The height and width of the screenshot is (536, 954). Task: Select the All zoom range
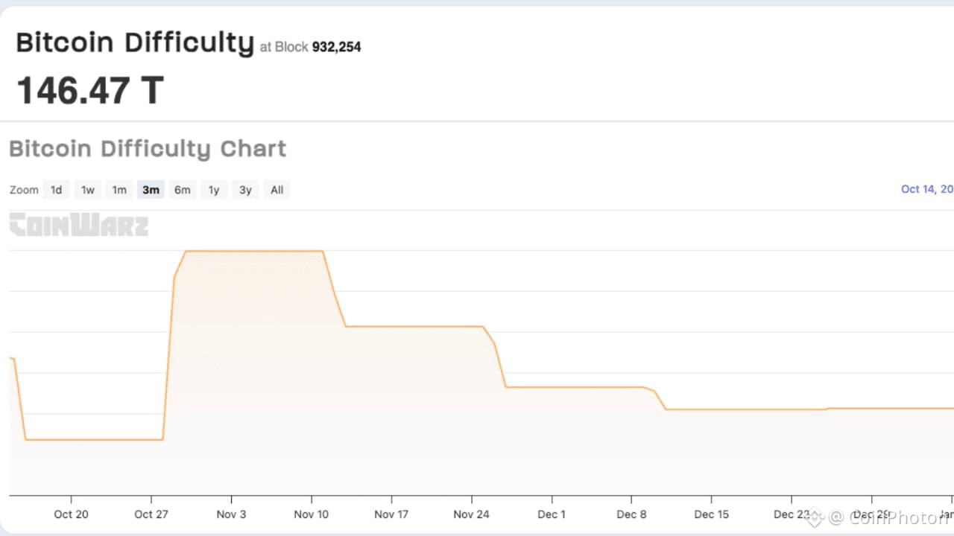click(x=277, y=190)
